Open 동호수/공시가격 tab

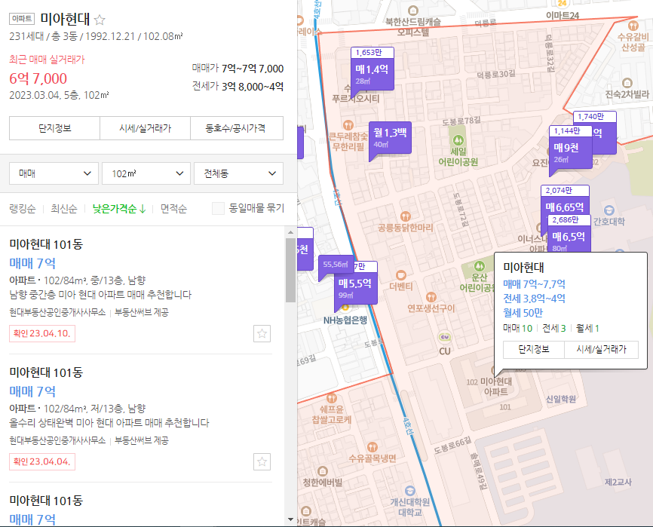237,128
